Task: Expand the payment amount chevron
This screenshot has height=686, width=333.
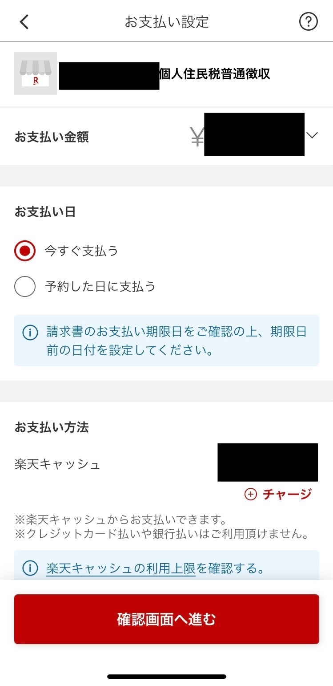Action: (x=313, y=135)
